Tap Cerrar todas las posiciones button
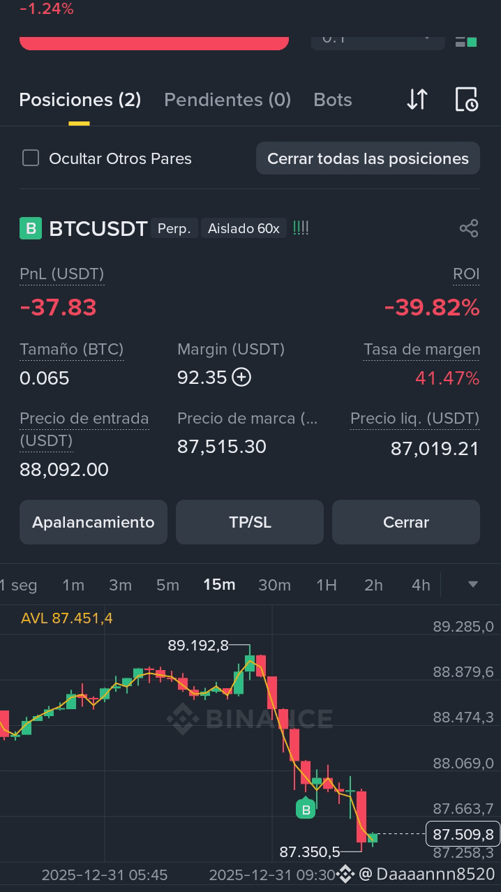The height and width of the screenshot is (892, 501). pos(368,158)
